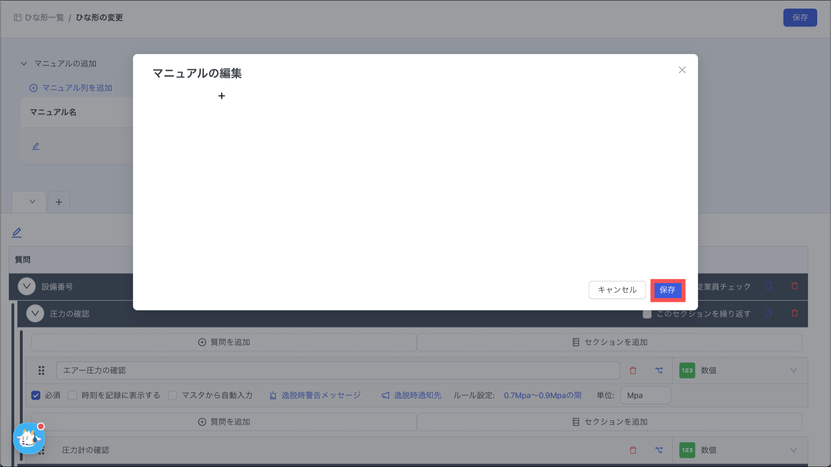This screenshot has height=467, width=831.
Task: Delete the 圧力の確認 section with trash icon
Action: (794, 313)
